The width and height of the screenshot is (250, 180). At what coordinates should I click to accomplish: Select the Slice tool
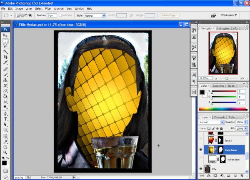tap(5, 62)
